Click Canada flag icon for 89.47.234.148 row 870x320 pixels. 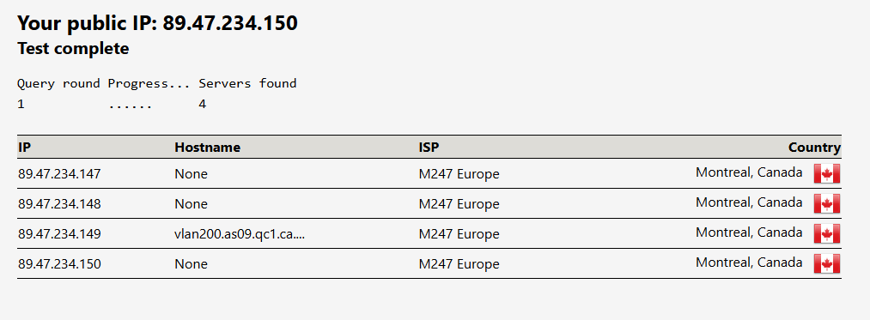pyautogui.click(x=827, y=203)
